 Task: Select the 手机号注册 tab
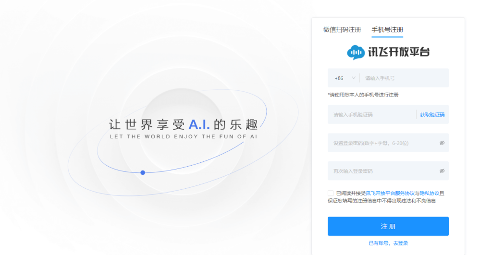pos(387,30)
